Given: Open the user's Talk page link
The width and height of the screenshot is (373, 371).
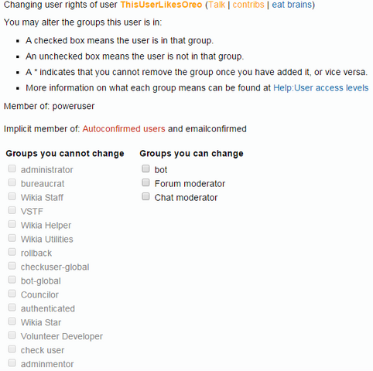Looking at the screenshot, I should coord(217,5).
